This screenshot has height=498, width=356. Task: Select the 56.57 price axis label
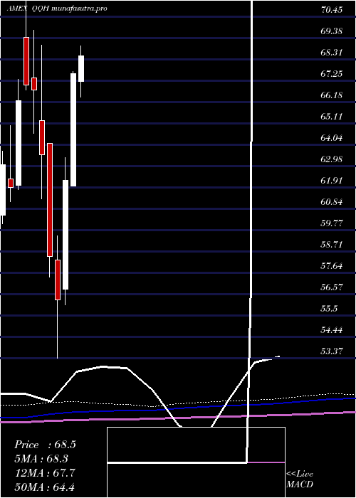(x=332, y=287)
